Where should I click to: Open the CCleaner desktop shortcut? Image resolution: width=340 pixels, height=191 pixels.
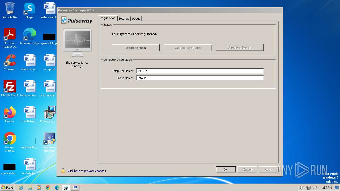pos(10,63)
